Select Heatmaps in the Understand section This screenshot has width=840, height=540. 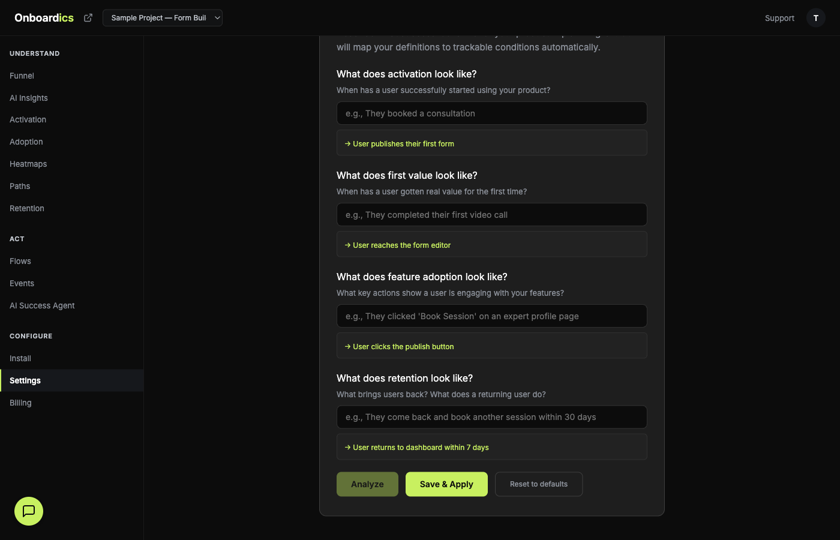tap(28, 164)
